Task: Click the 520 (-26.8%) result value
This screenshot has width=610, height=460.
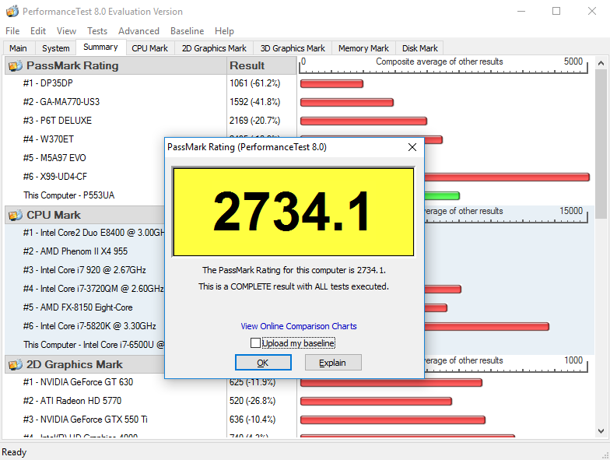Action: [x=252, y=401]
